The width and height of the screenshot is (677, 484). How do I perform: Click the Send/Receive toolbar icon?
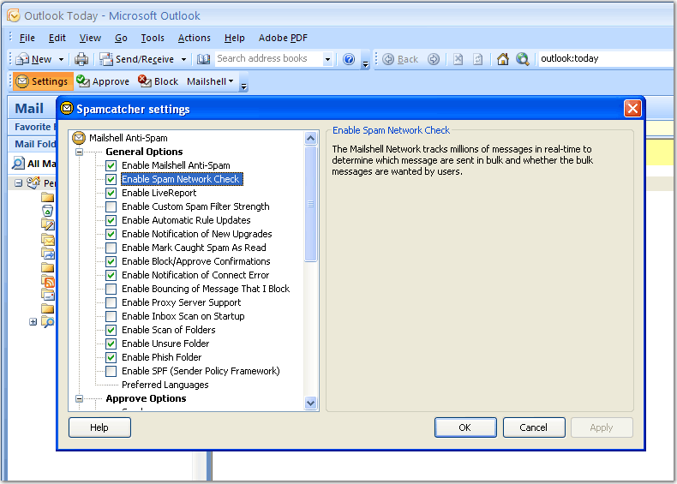106,59
